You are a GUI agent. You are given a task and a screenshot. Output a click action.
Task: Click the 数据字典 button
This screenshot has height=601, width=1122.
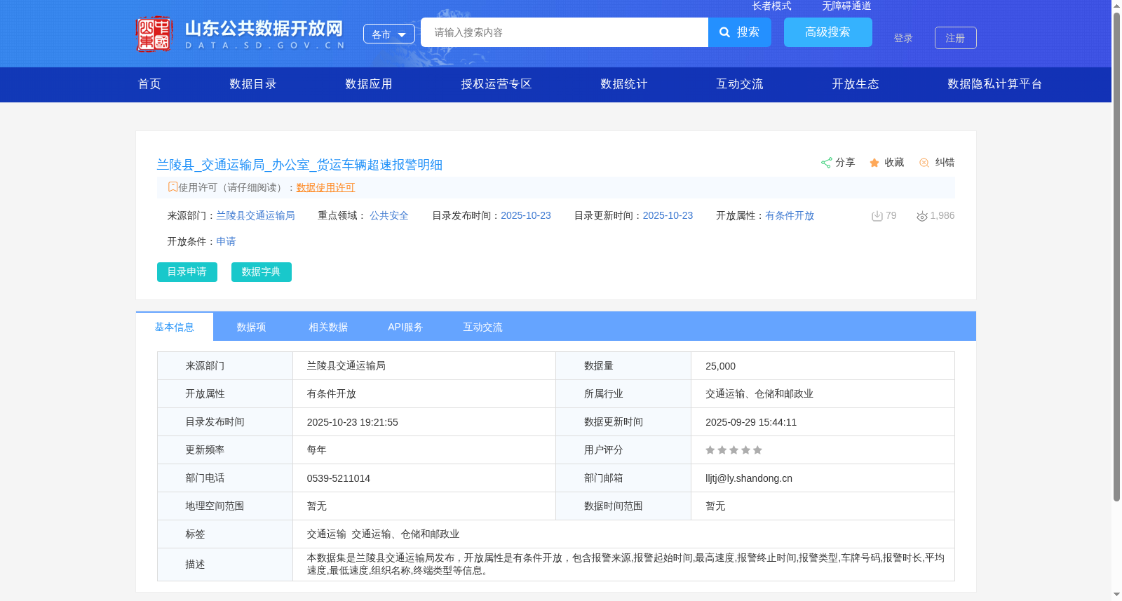pos(262,272)
